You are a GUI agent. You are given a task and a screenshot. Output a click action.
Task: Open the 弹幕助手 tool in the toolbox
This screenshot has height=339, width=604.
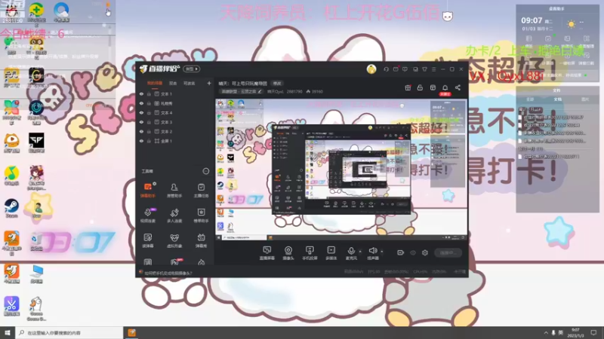pyautogui.click(x=148, y=191)
